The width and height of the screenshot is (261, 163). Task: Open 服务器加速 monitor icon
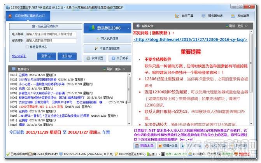tap(203, 16)
